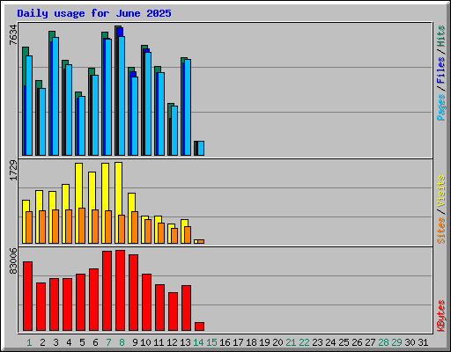Click the red KBytes bar for day 1
451x352 pixels.
[27, 296]
